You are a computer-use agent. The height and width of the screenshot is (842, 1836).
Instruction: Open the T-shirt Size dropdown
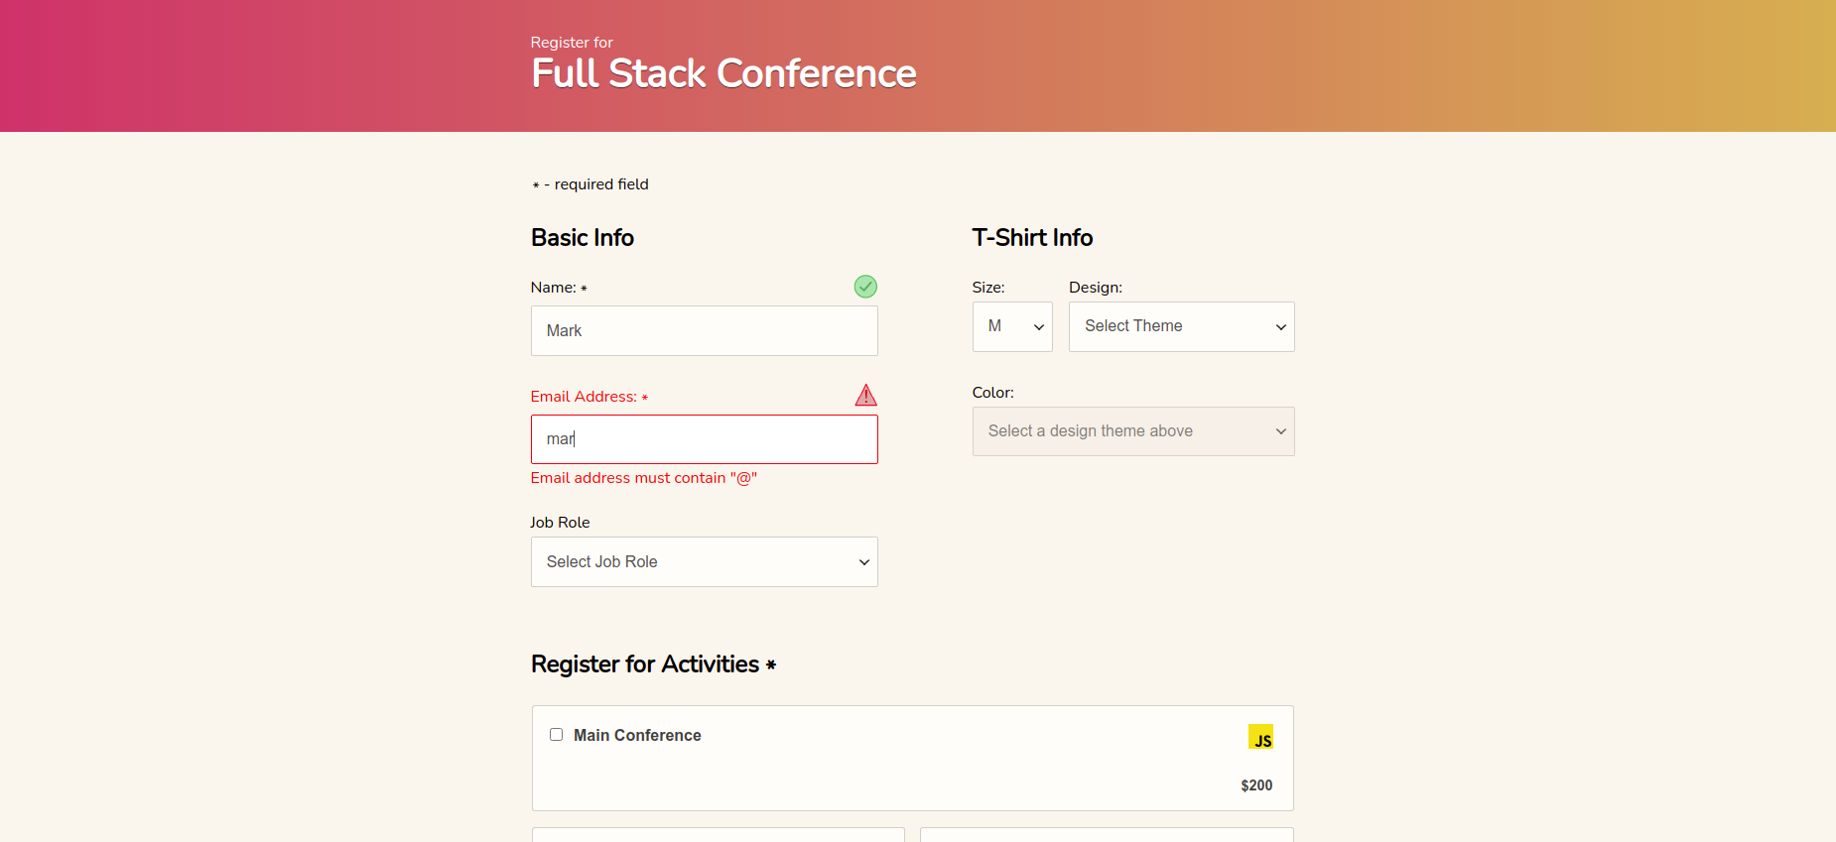point(1011,327)
